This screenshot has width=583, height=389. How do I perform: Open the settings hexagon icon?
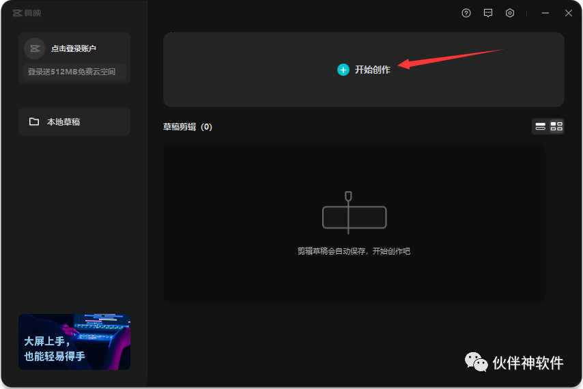[x=510, y=13]
